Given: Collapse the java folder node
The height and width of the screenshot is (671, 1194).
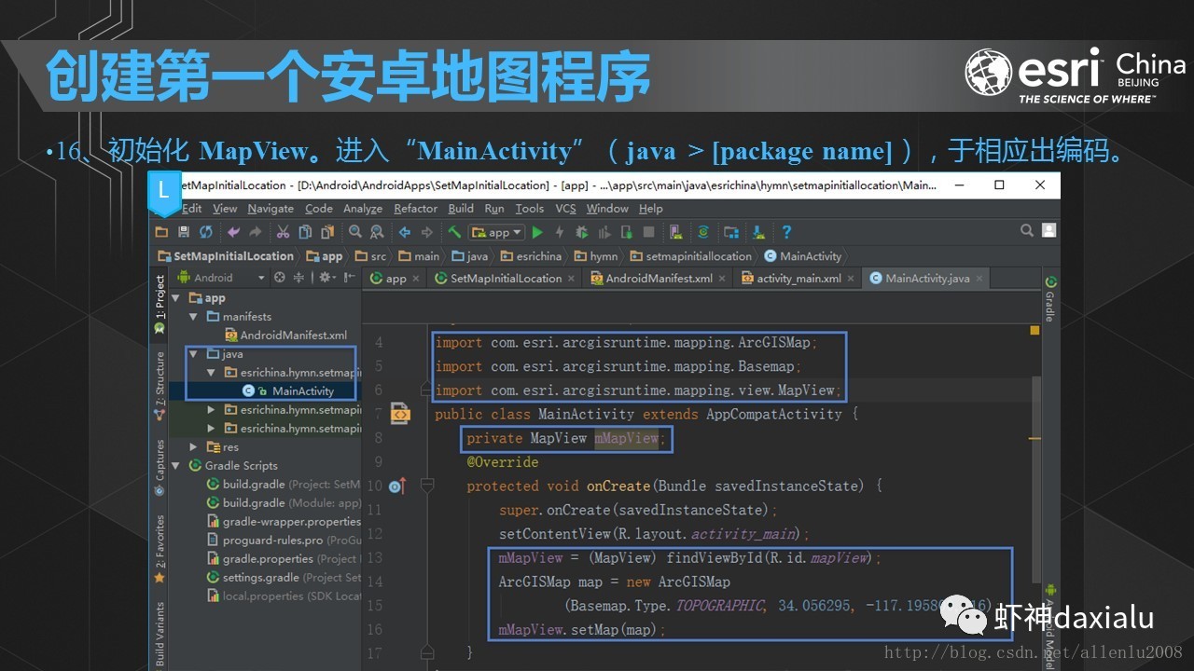Looking at the screenshot, I should click(194, 354).
